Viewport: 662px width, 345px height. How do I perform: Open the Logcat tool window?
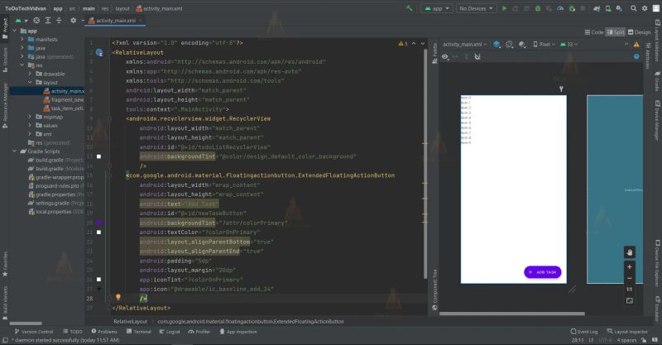170,332
